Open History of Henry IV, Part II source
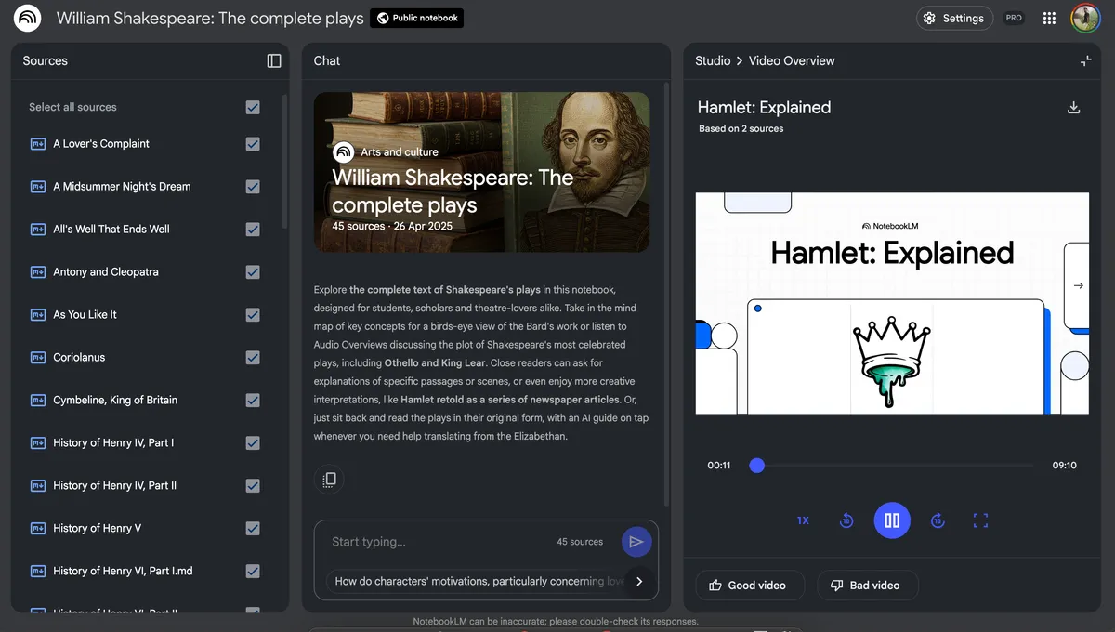This screenshot has width=1115, height=632. (x=114, y=486)
